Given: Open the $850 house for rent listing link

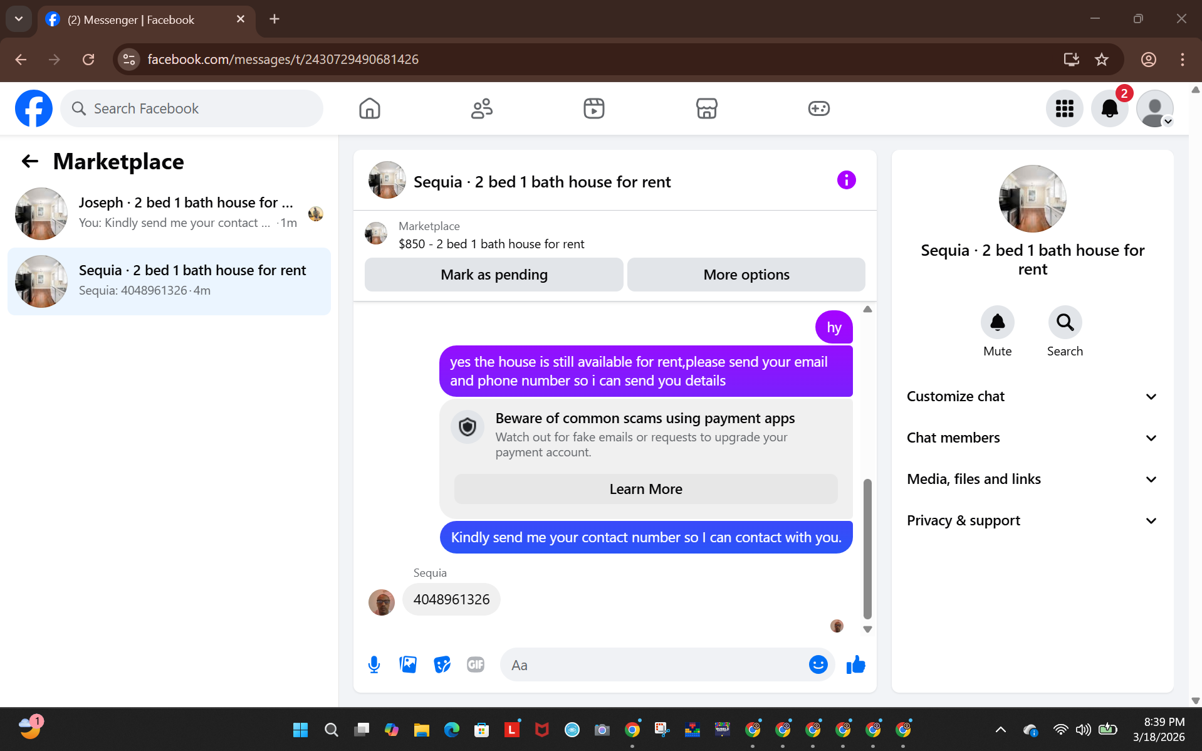Looking at the screenshot, I should [491, 244].
